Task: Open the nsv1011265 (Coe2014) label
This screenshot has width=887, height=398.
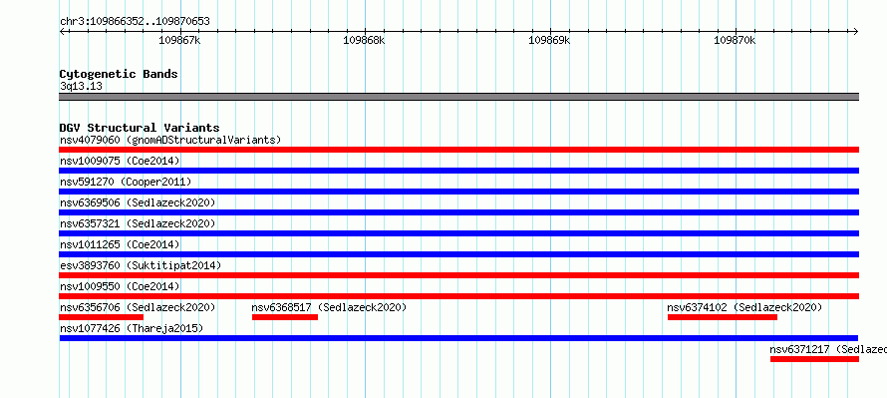Action: pos(120,244)
